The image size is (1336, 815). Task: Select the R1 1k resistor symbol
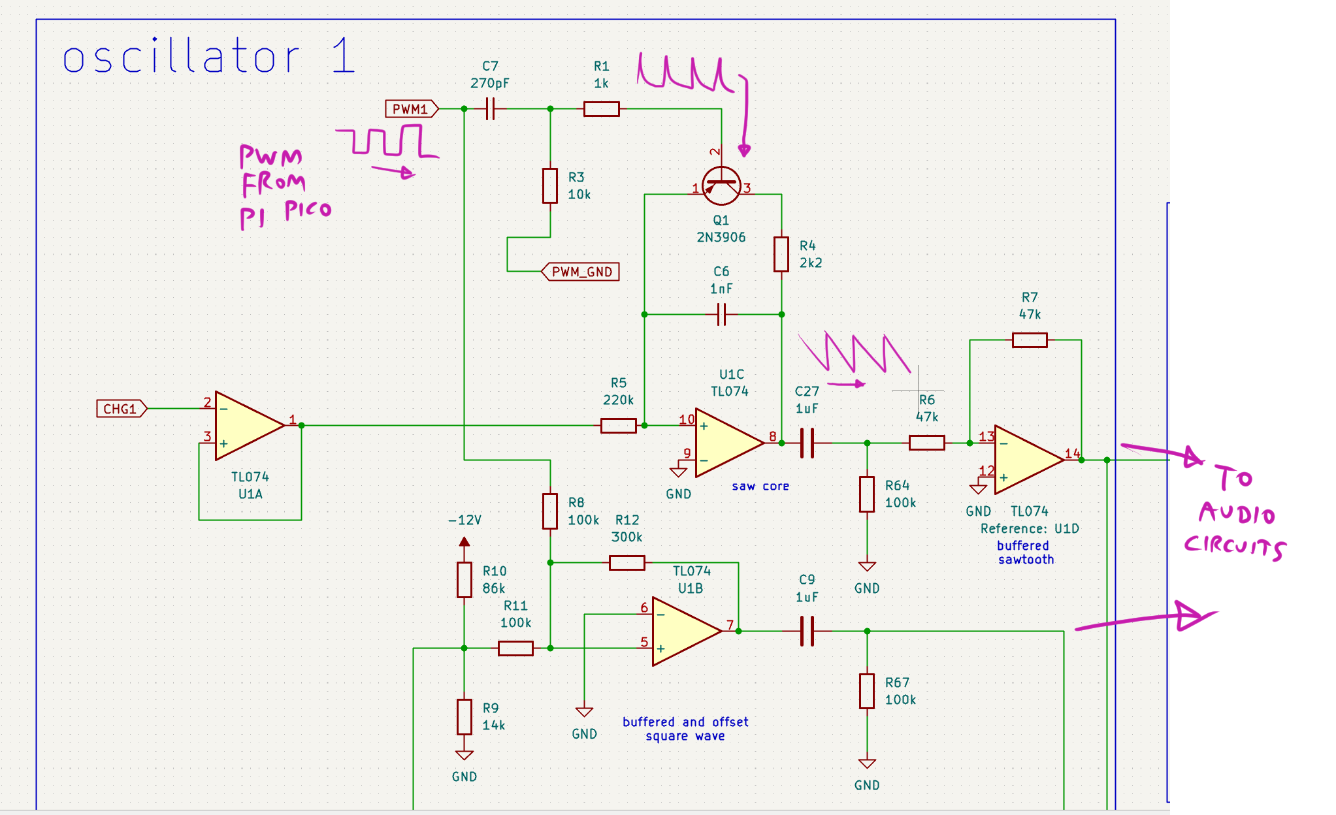click(601, 109)
